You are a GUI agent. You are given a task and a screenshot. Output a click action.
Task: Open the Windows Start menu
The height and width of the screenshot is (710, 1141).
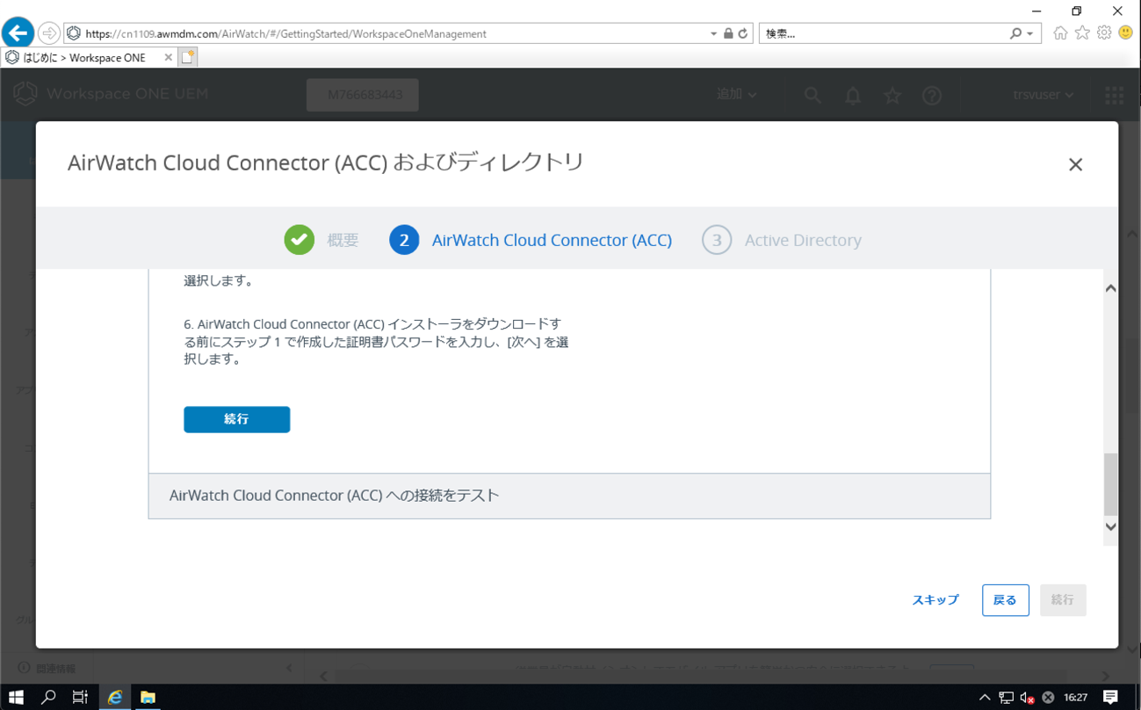tap(16, 697)
